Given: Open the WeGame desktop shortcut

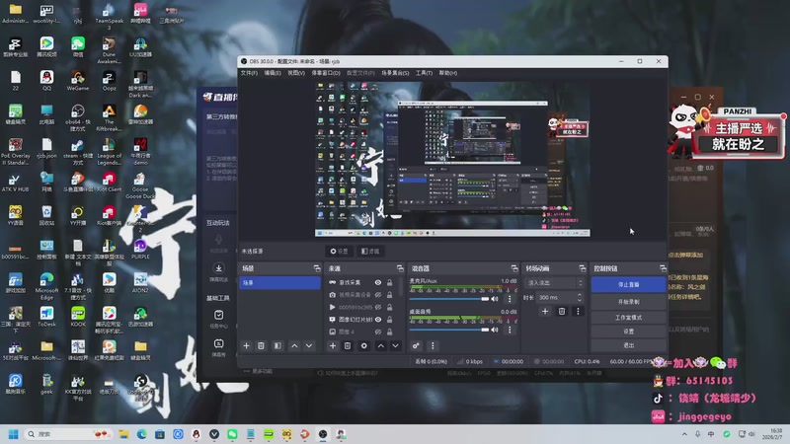Looking at the screenshot, I should (x=78, y=81).
